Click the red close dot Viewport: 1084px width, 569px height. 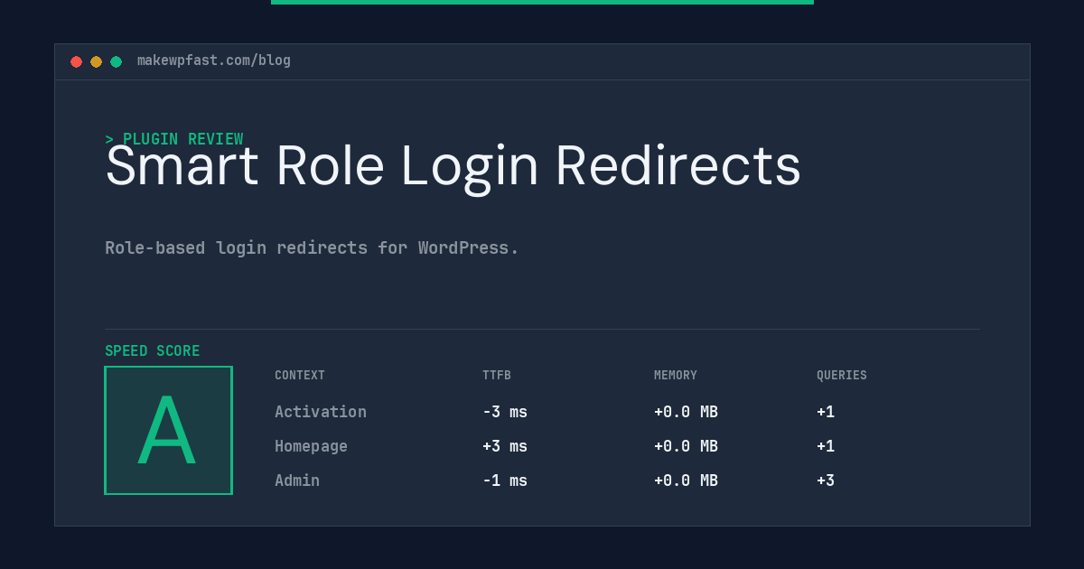(76, 61)
